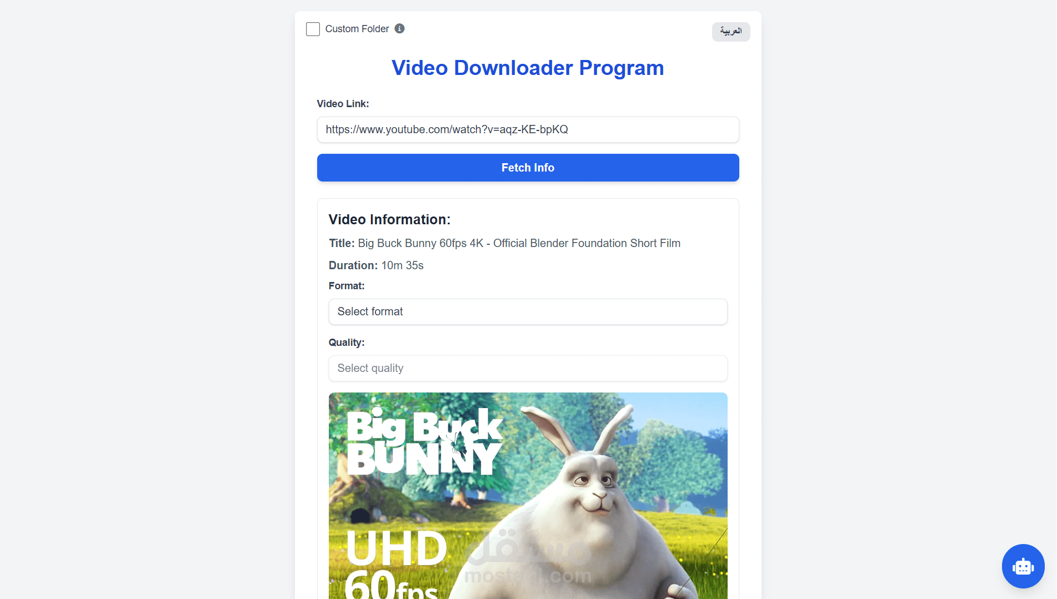Click the duration value 10m 35s
The image size is (1057, 599).
tap(402, 265)
